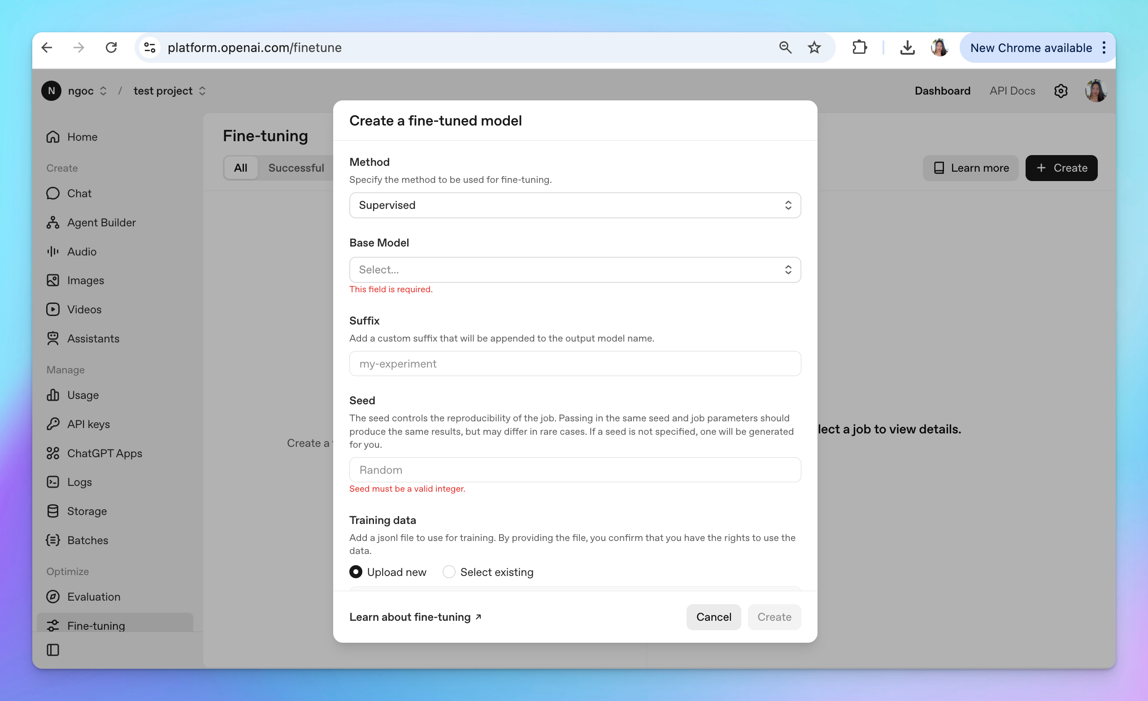Switch to the Successful jobs tab

point(296,168)
